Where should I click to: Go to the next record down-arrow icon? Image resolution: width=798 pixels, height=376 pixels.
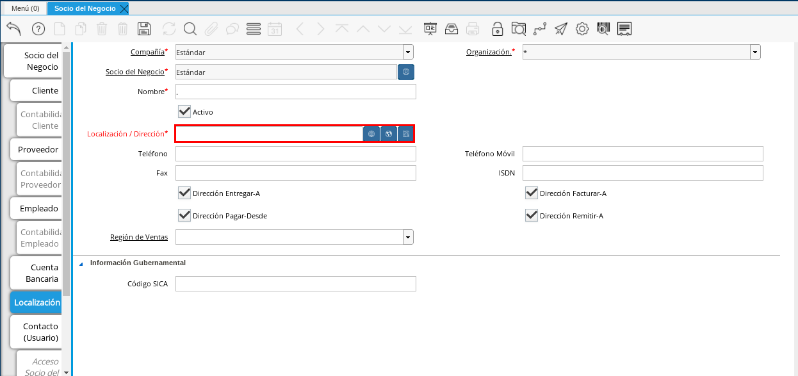tap(384, 29)
